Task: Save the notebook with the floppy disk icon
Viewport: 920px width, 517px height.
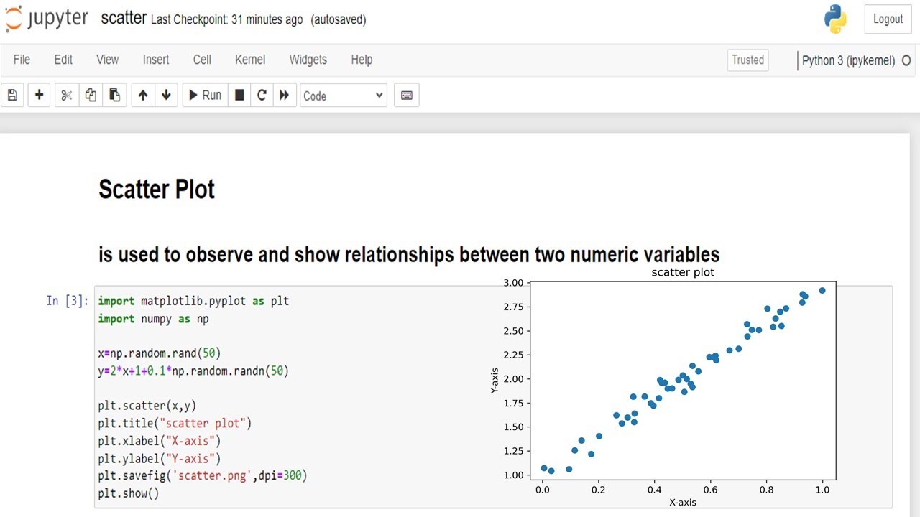Action: coord(12,95)
